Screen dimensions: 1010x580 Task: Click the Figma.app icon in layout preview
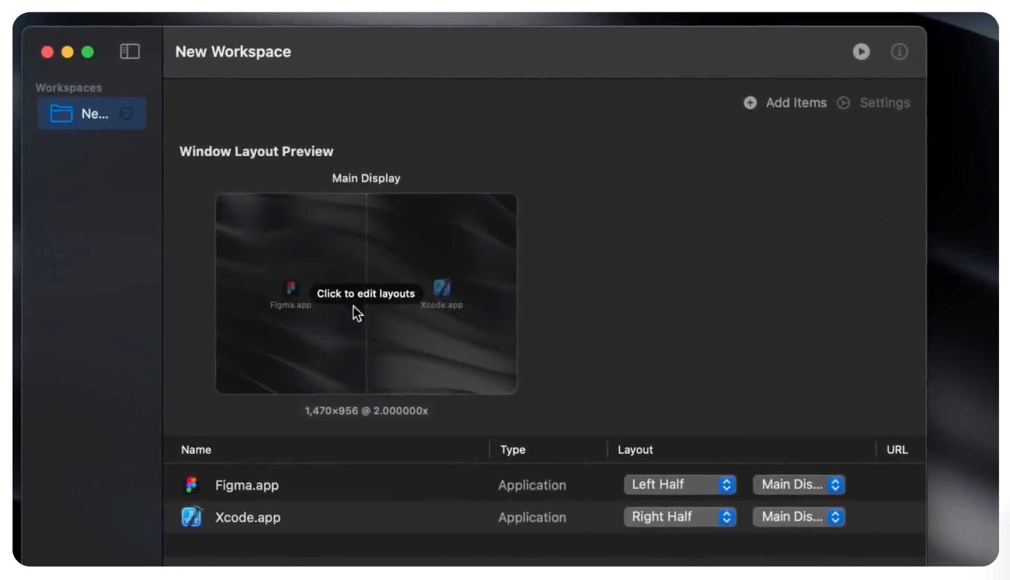pos(291,288)
